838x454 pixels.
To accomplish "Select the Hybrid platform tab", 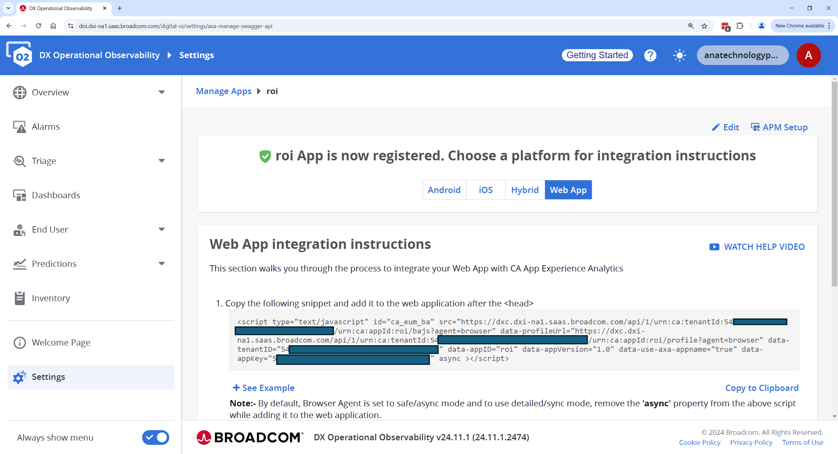I will [x=525, y=190].
